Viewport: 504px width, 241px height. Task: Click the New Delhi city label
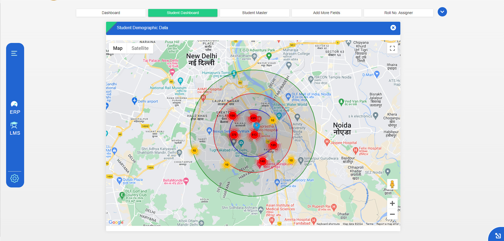tap(201, 59)
